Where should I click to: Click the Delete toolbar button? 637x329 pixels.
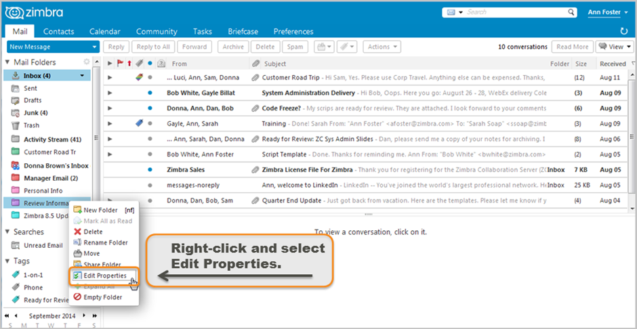(x=265, y=47)
